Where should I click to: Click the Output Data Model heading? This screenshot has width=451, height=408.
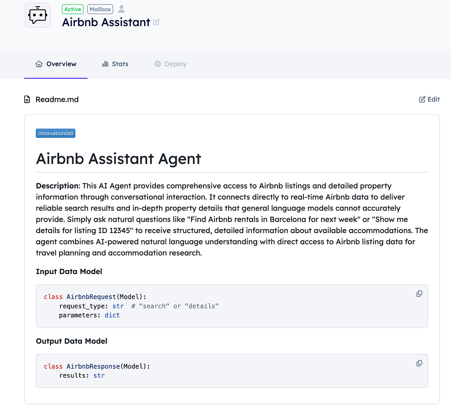click(71, 341)
